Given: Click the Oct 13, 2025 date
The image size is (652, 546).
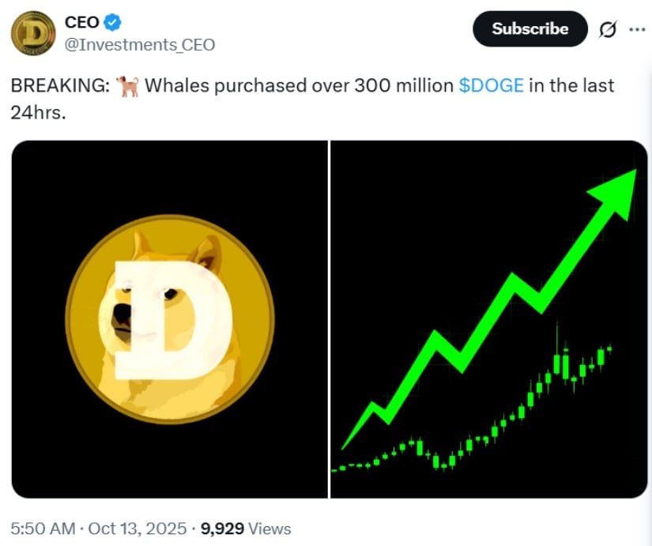Looking at the screenshot, I should coord(138,529).
